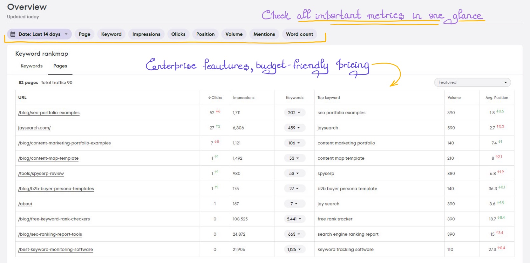Open the Date: Last 14 days filter

39,34
